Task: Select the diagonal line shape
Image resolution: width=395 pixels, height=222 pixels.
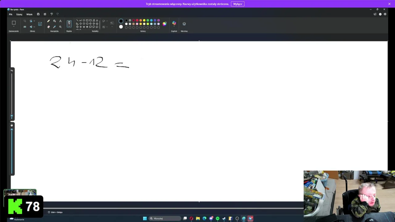Action: click(77, 20)
